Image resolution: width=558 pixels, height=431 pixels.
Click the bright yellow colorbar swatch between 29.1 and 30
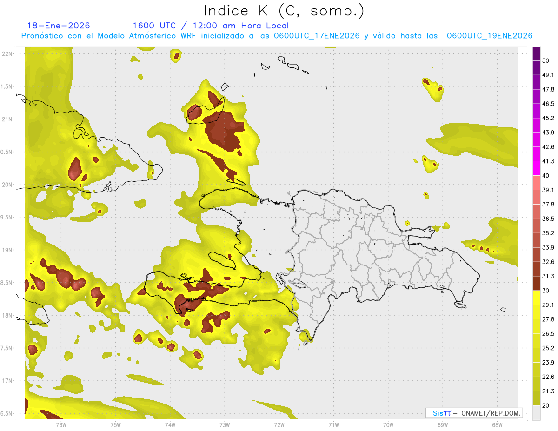(x=536, y=298)
